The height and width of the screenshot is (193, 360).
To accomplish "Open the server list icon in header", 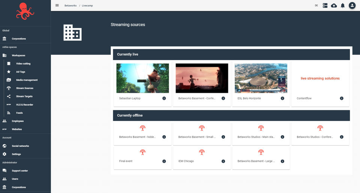I will [325, 5].
